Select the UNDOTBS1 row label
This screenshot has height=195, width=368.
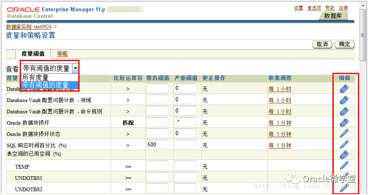pos(28,178)
